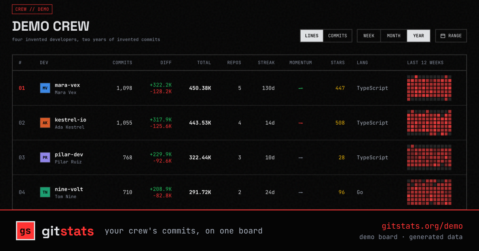Click nine-volt grey momentum indicator
The width and height of the screenshot is (479, 251).
pyautogui.click(x=301, y=192)
